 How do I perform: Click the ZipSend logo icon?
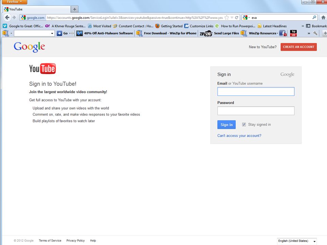click(x=206, y=33)
